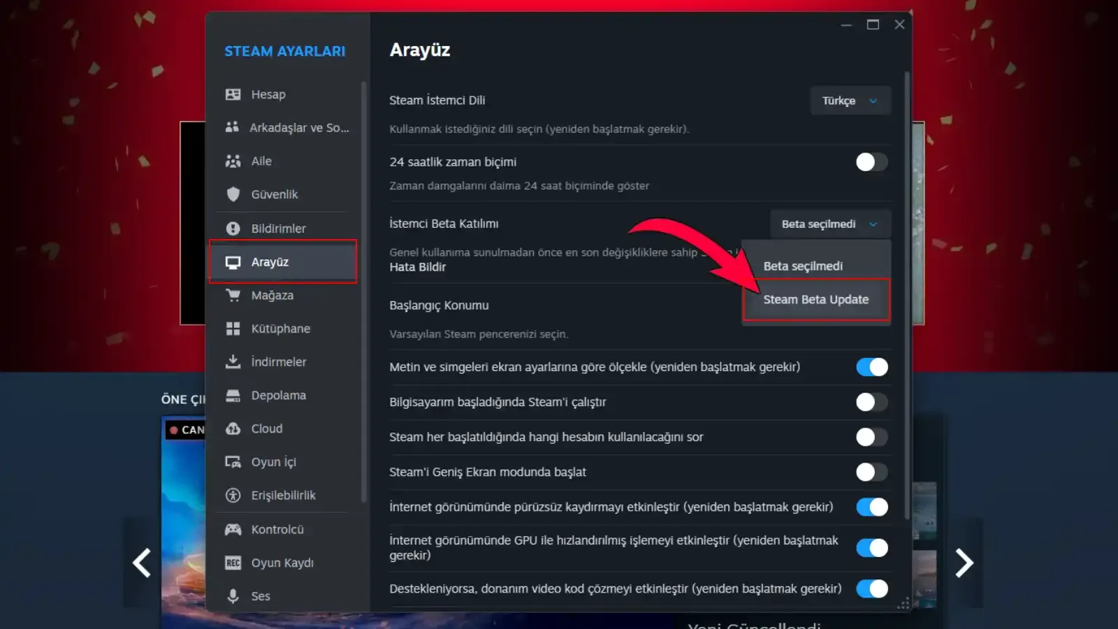Click the Bildirimler notifications icon
Viewport: 1118px width, 629px height.
point(233,228)
